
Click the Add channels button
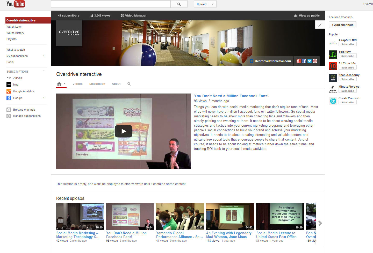pyautogui.click(x=342, y=25)
